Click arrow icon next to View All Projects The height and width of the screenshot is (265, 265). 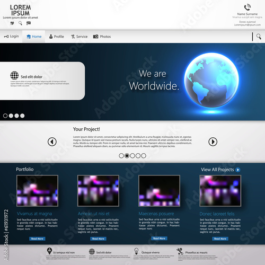tap(238, 170)
